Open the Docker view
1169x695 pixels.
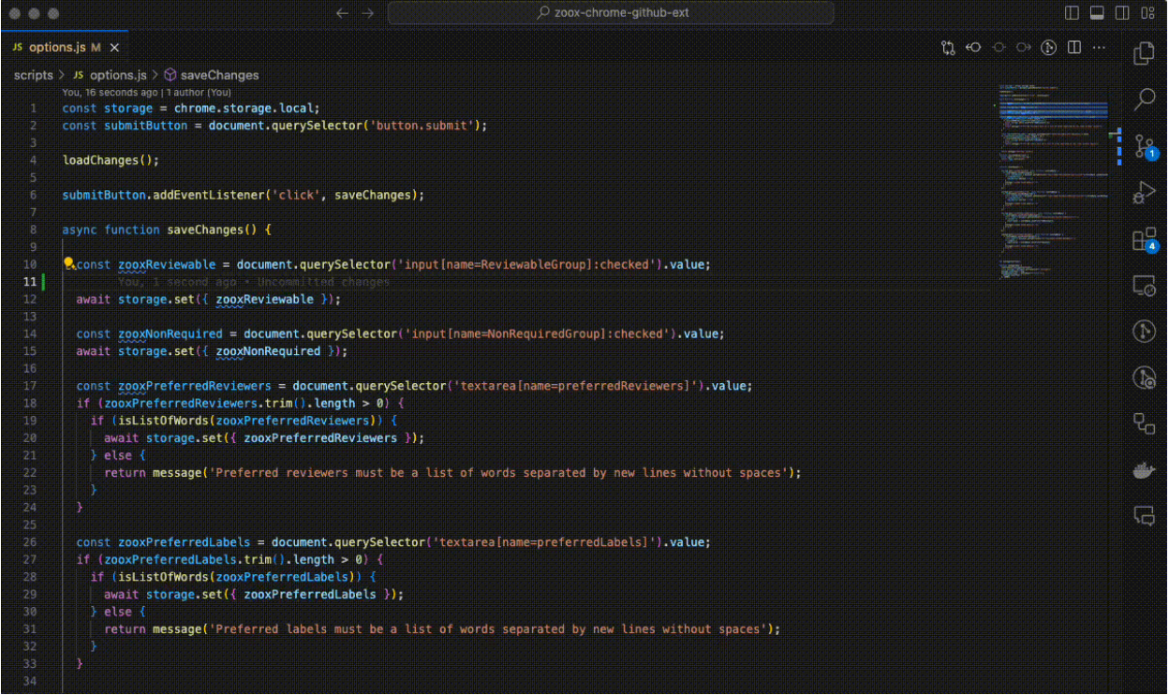(1144, 470)
